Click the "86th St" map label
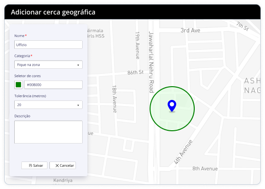 tap(135, 72)
